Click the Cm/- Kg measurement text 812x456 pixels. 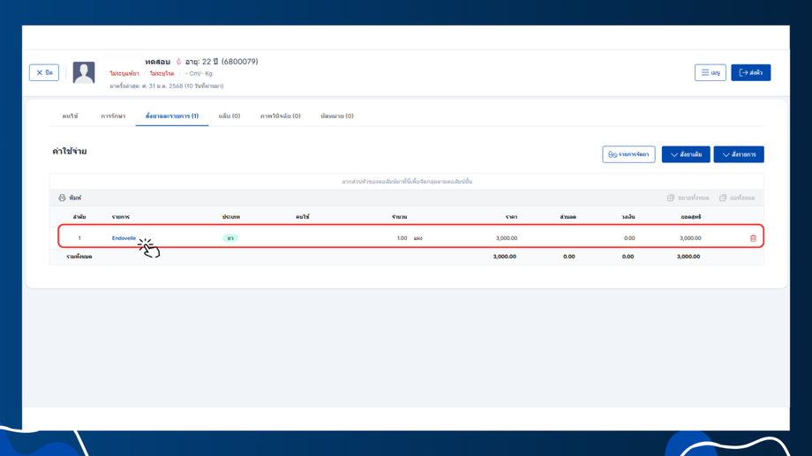coord(199,73)
